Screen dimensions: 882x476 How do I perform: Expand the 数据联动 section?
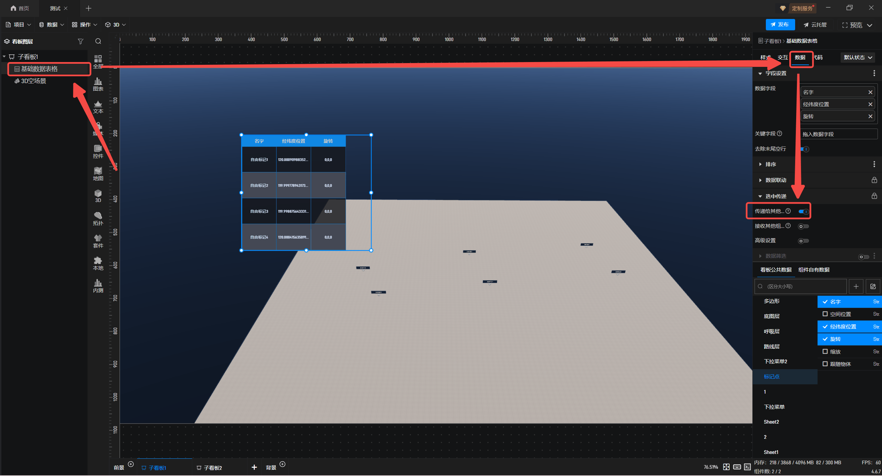[x=775, y=180]
